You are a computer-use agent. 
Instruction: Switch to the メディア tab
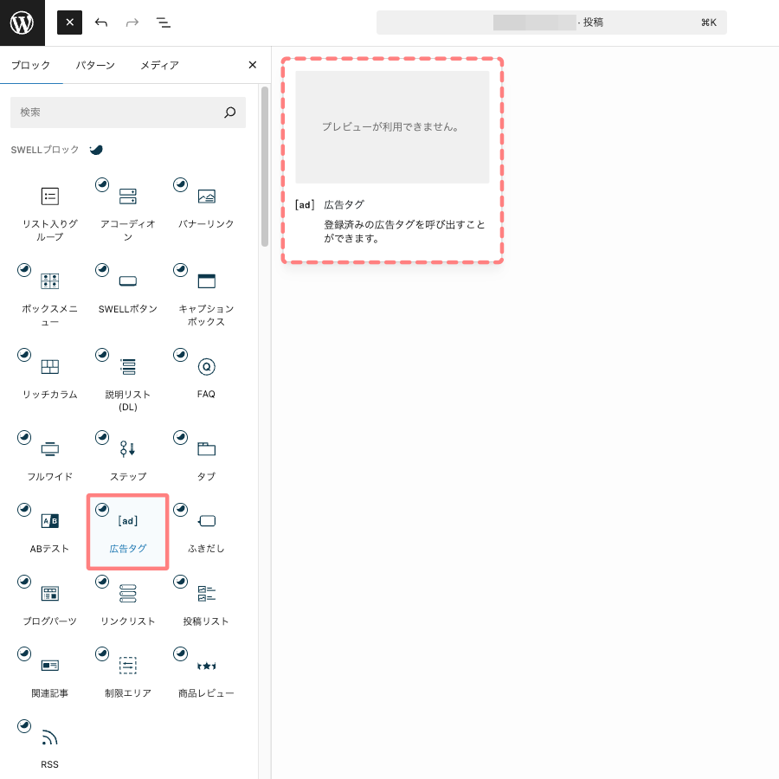[x=159, y=65]
